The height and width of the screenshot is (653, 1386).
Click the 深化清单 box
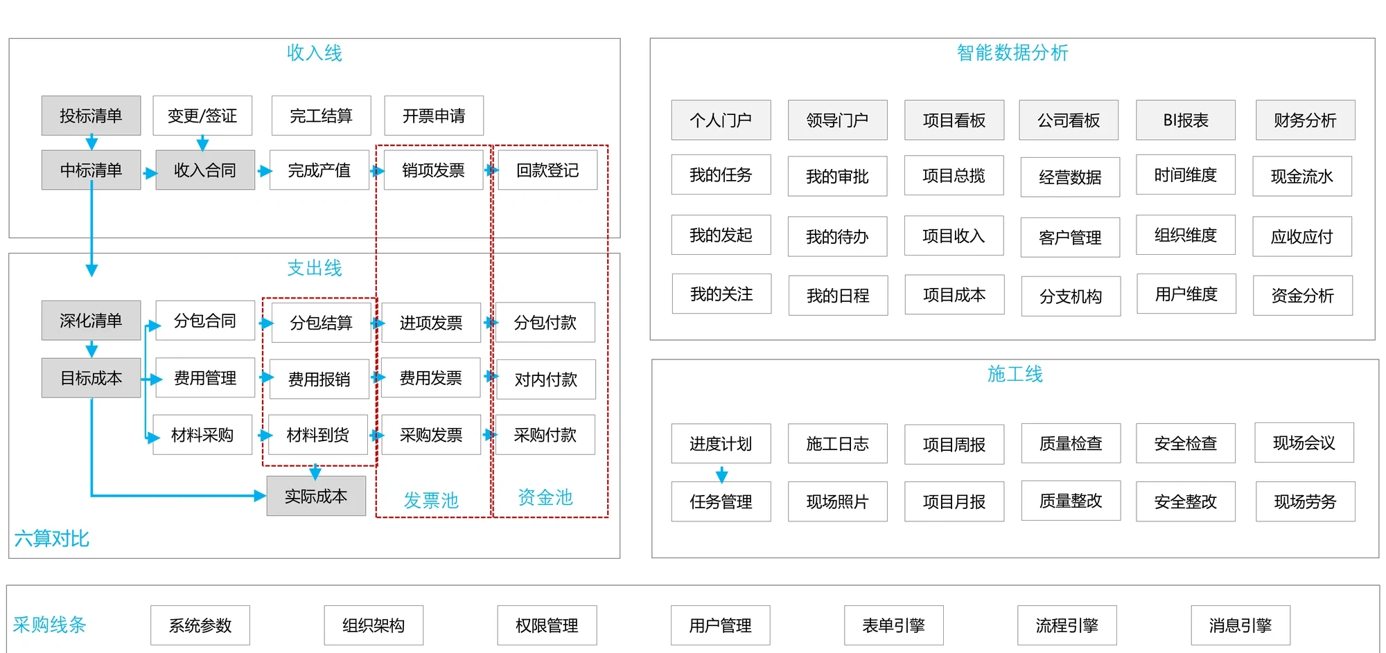(x=91, y=320)
